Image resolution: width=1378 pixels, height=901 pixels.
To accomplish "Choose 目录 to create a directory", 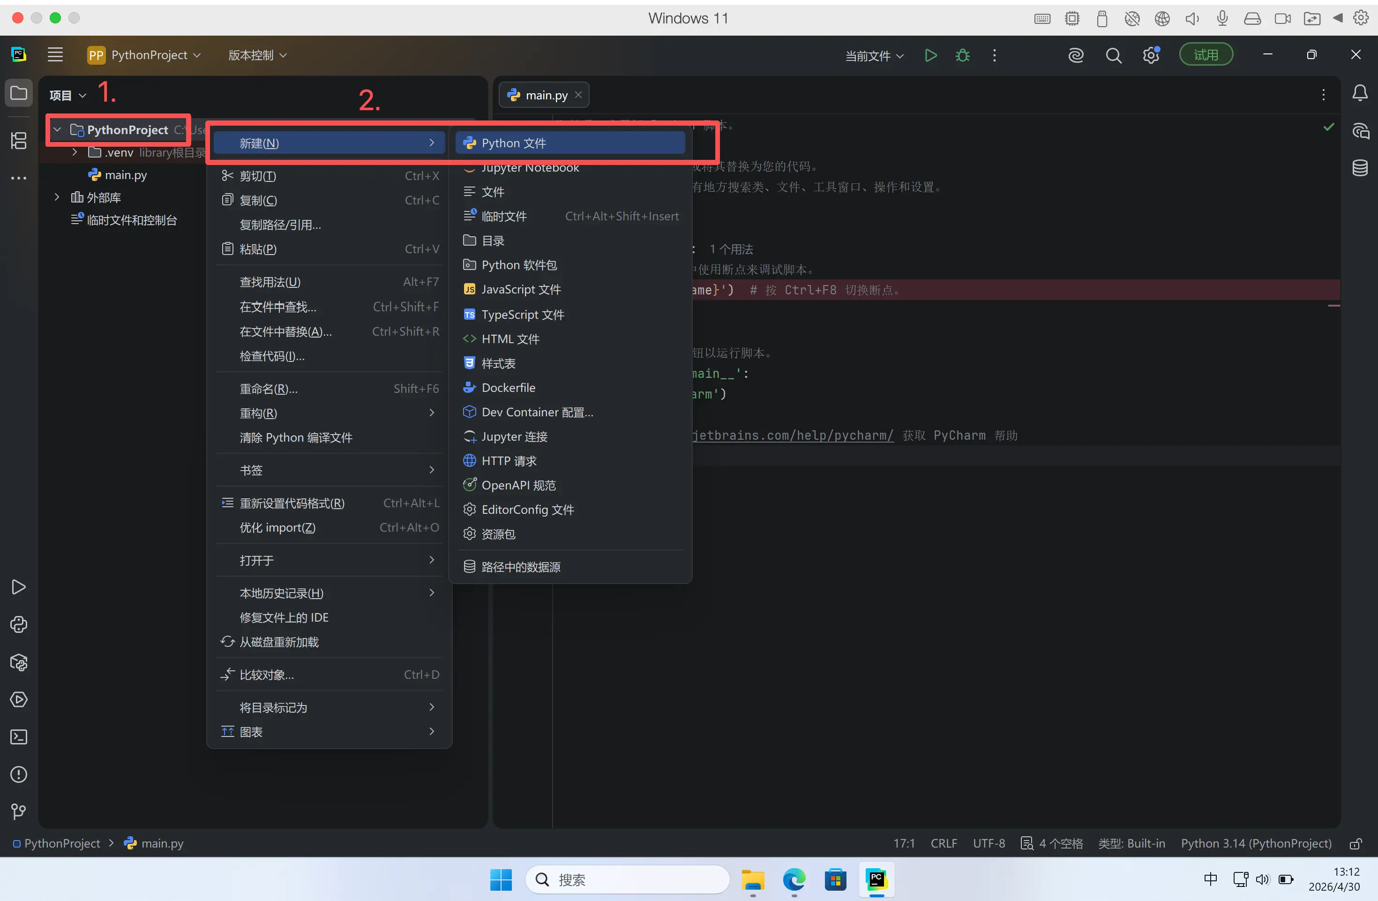I will [570, 240].
